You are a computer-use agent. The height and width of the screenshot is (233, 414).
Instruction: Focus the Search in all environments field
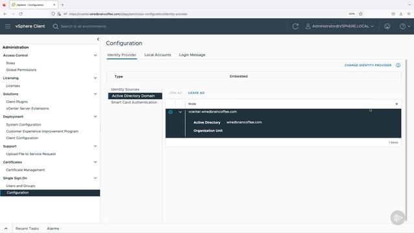tap(83, 27)
